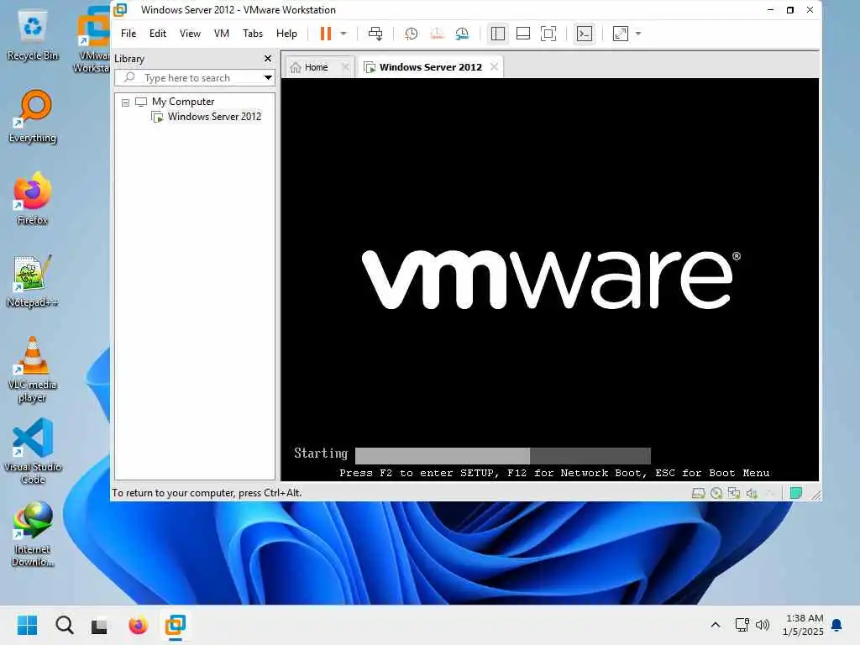Open the Internet Download Manager shortcut
860x645 pixels.
click(33, 533)
